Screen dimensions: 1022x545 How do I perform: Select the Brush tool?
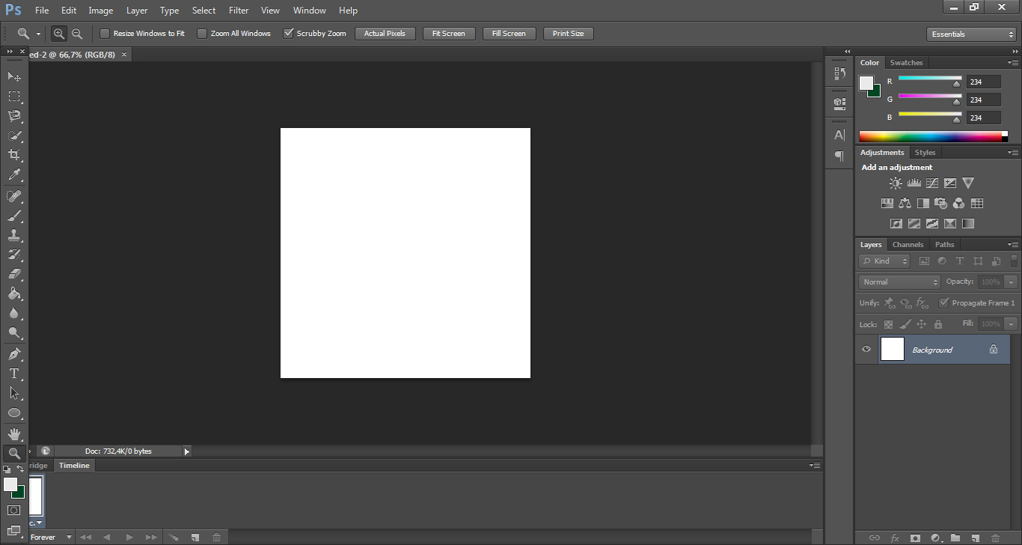click(14, 216)
